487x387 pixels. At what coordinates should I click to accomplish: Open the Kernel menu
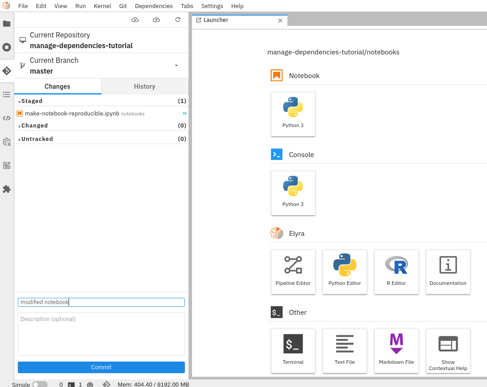click(102, 6)
